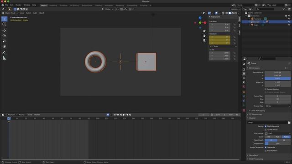
Task: Open the timeline Keying popover
Action: [22, 115]
